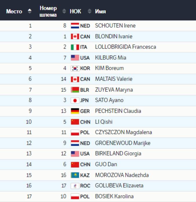Click the ROC flag icon
This screenshot has width=196, height=202.
[75, 186]
